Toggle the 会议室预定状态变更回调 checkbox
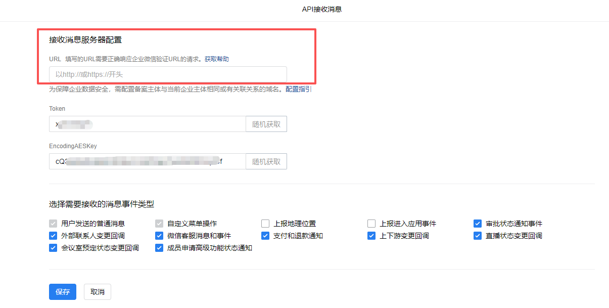This screenshot has width=609, height=308. (53, 248)
